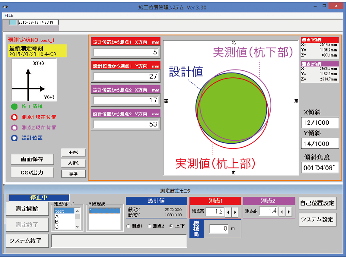Click the 傾斜角度 field showing 001°04'08"

(x=320, y=167)
